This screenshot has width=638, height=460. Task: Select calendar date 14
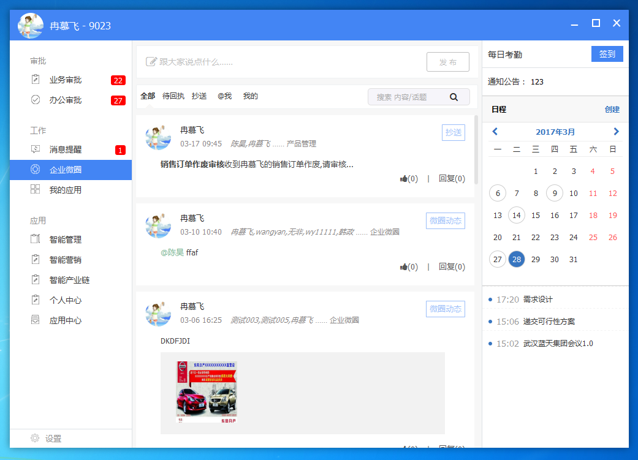(516, 215)
